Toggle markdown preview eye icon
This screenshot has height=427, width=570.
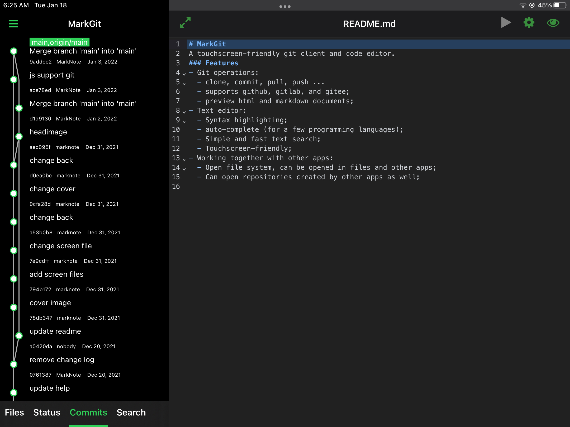[553, 23]
